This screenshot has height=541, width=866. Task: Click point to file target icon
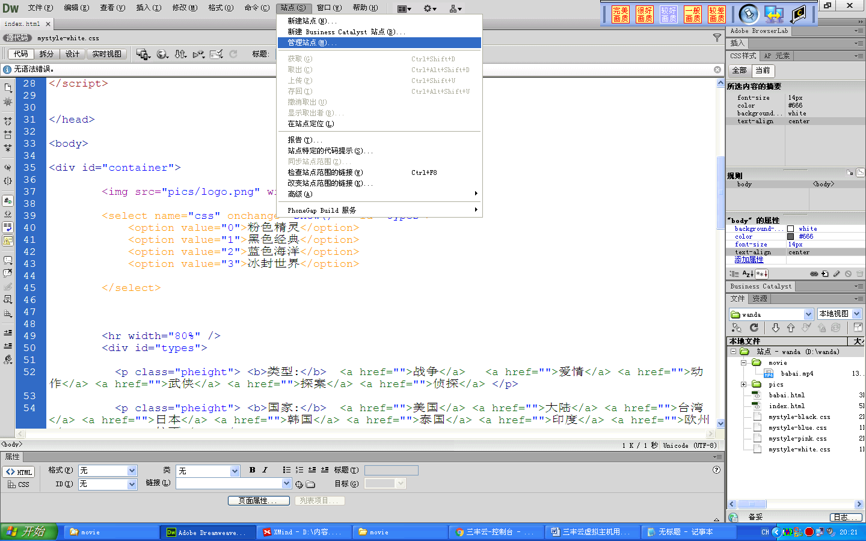coord(299,484)
